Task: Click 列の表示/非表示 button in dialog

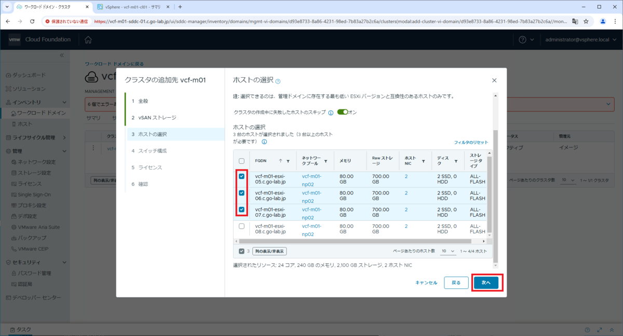Action: tap(269, 251)
